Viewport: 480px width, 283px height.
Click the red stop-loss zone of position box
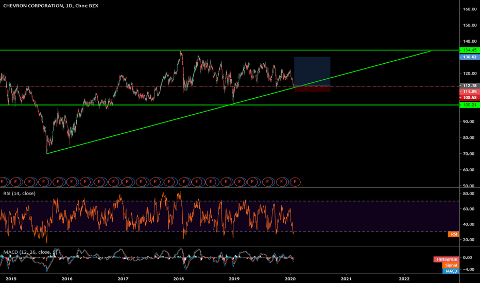pos(312,89)
